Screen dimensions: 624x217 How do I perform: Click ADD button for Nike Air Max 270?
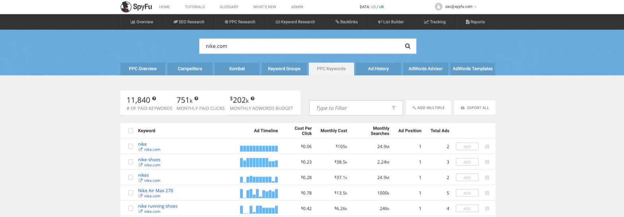coord(467,193)
